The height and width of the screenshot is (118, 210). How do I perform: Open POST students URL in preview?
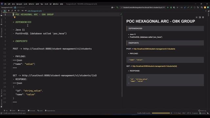(x=154, y=49)
